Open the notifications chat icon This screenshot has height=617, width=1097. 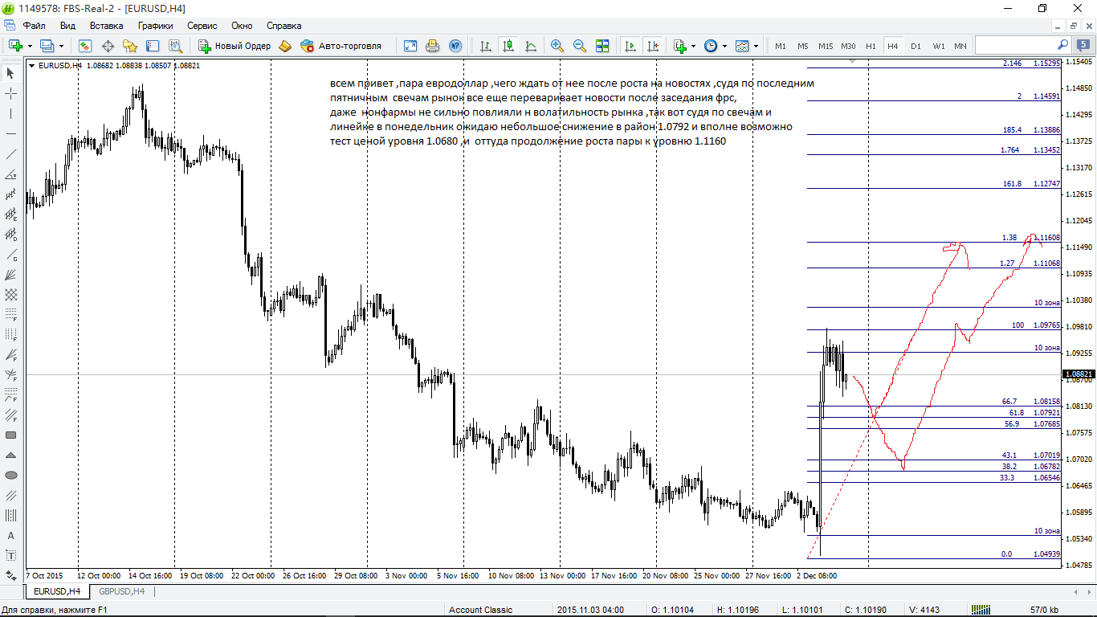1083,46
